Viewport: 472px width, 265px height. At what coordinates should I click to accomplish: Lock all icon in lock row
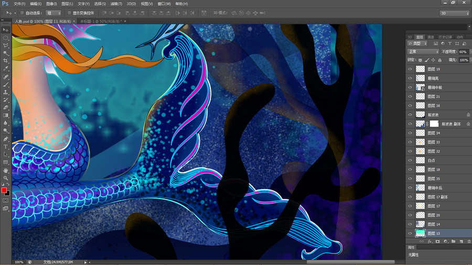(440, 60)
